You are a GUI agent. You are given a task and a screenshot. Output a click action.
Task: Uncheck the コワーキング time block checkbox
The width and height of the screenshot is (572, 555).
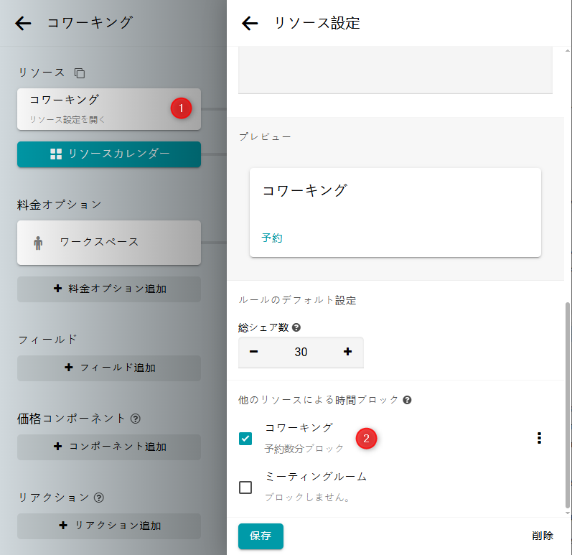pos(245,438)
